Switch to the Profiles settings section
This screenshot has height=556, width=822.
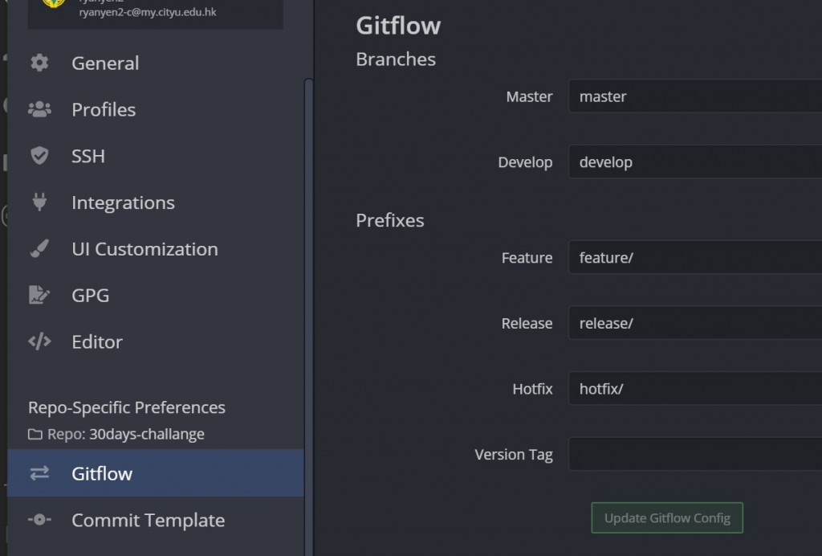[104, 109]
